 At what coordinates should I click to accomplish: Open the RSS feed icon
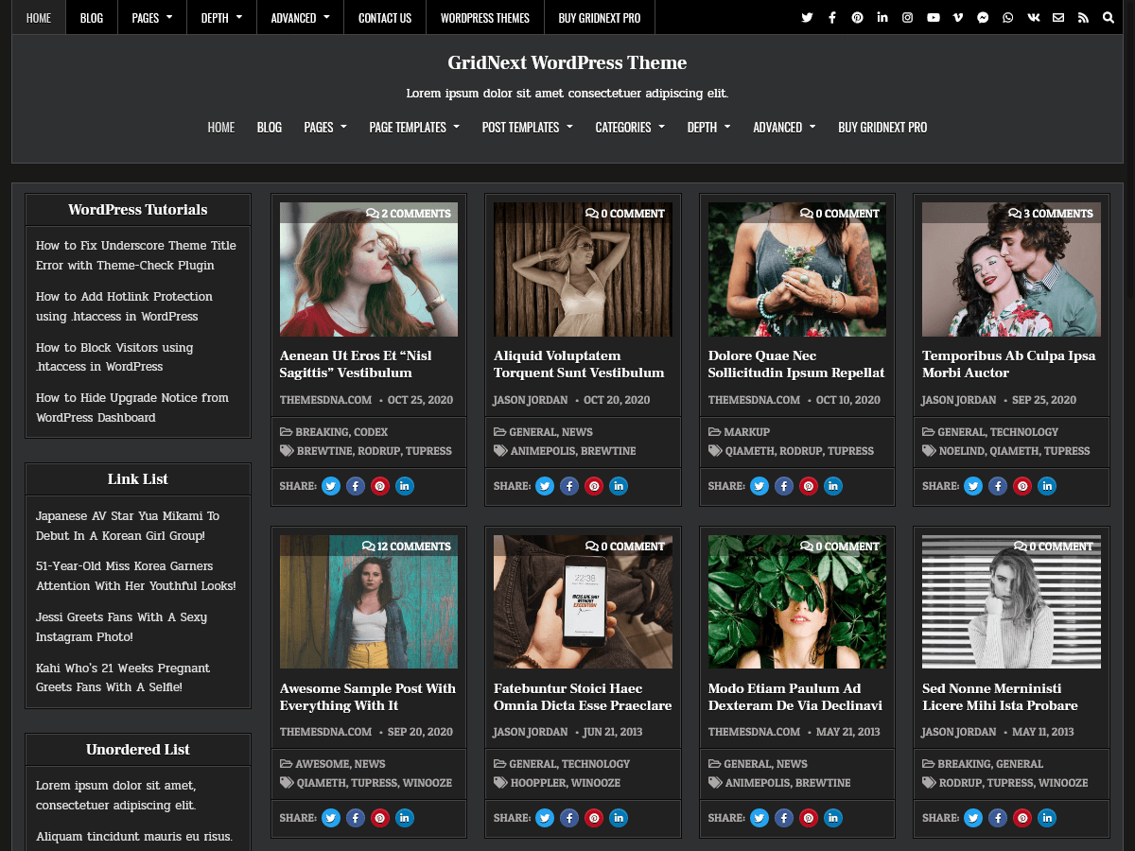1083,17
